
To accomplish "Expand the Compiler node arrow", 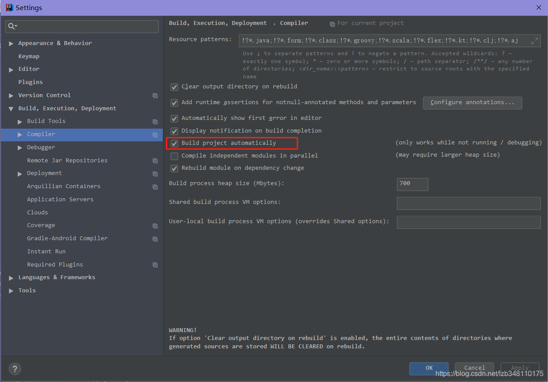I will 20,134.
